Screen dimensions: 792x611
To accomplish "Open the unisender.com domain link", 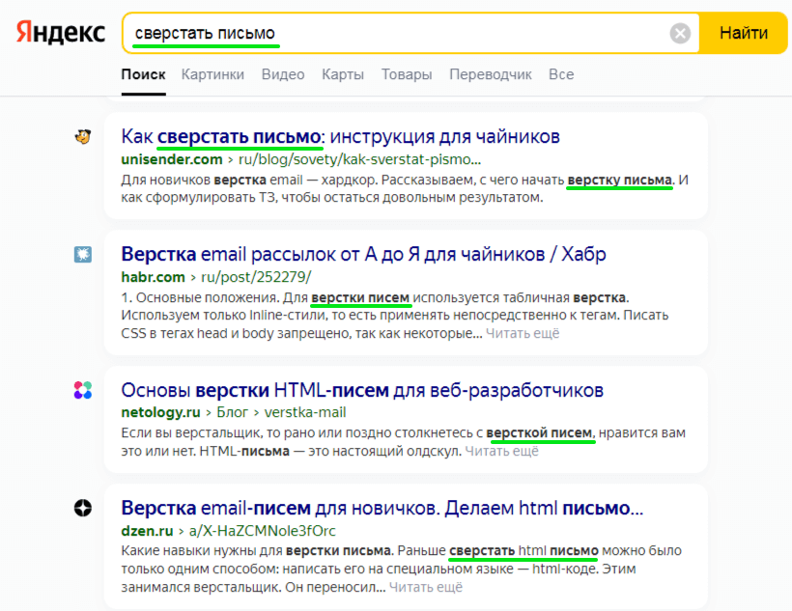I will (x=172, y=159).
